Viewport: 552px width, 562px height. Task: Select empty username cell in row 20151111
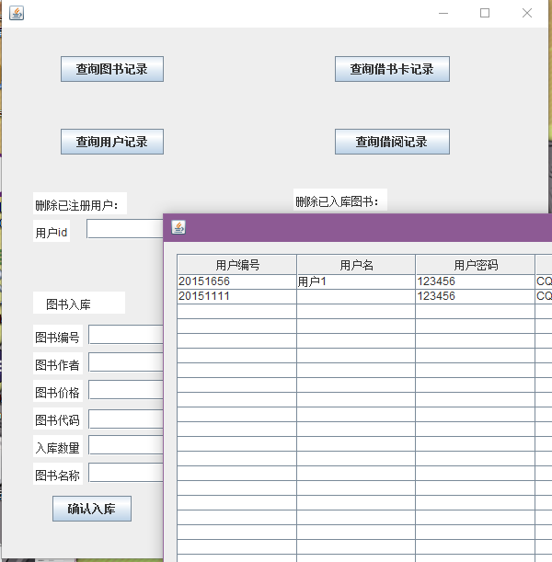[356, 296]
